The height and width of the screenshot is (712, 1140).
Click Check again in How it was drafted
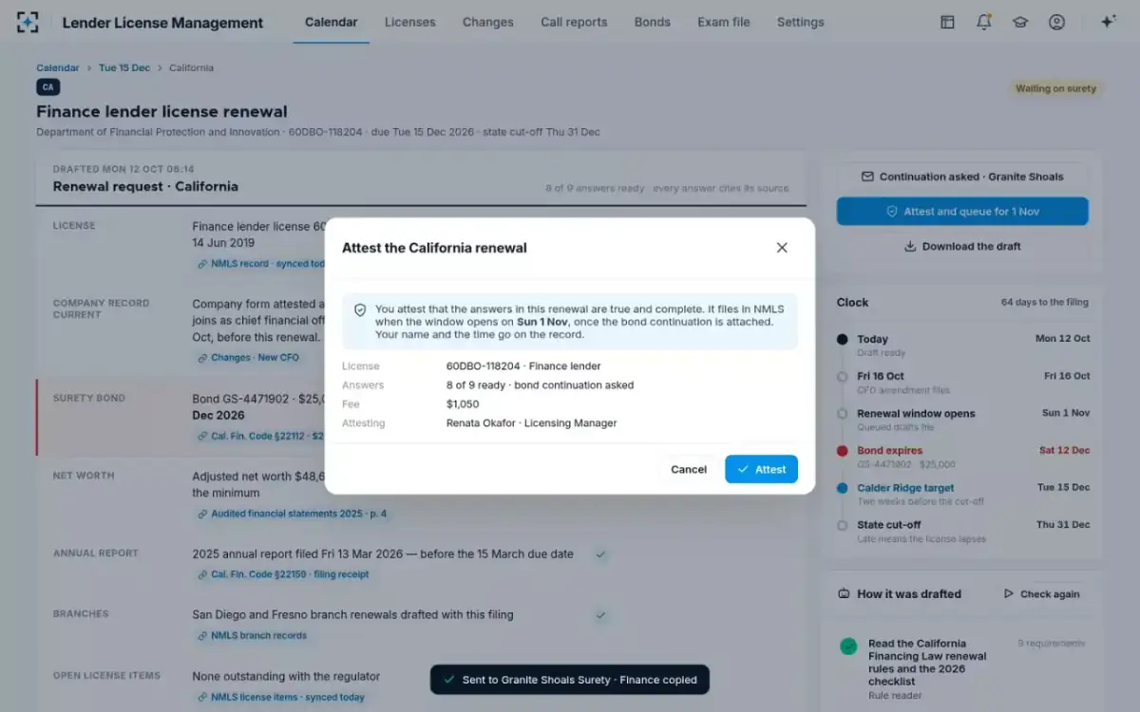(x=1041, y=594)
